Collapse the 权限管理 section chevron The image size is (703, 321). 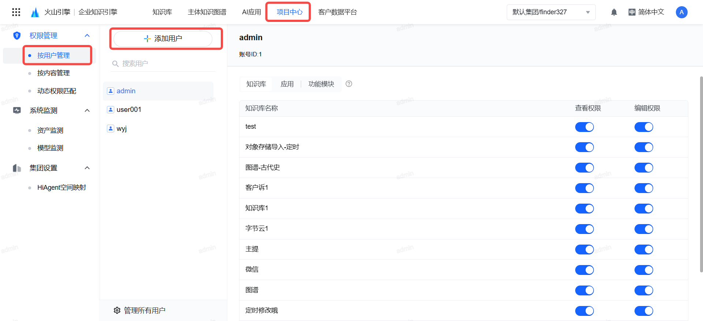click(87, 35)
